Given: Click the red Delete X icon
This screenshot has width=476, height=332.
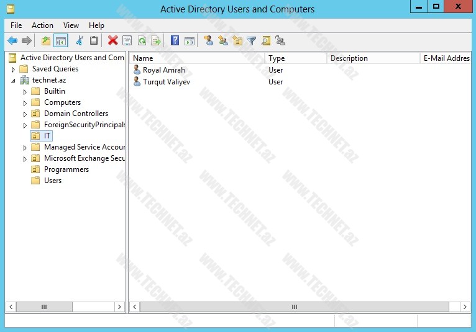Looking at the screenshot, I should click(x=112, y=41).
